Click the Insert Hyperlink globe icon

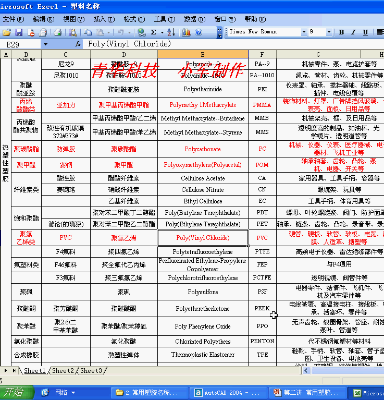click(x=141, y=32)
